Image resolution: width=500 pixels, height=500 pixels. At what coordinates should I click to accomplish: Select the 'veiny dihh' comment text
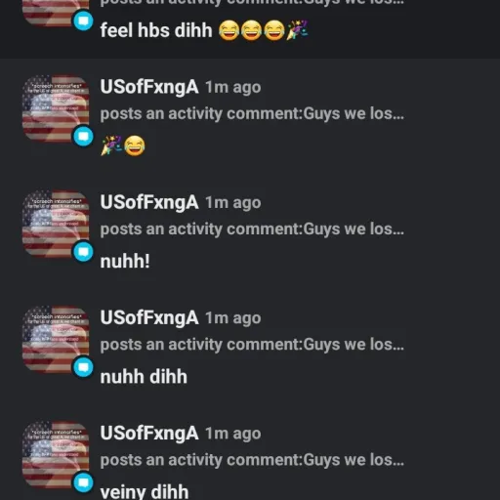point(145,492)
